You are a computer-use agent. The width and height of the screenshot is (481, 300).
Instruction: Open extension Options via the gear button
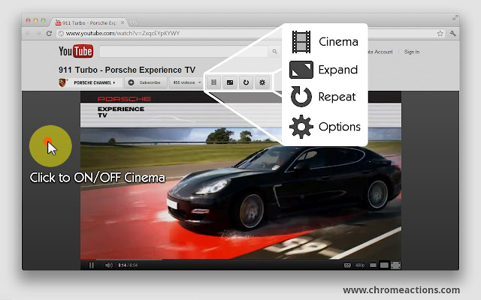[262, 82]
